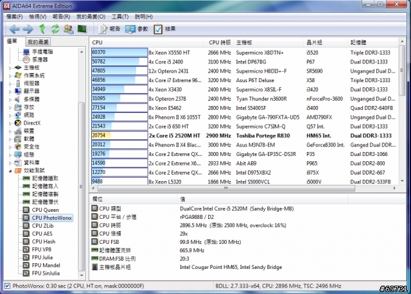Select the 手提電腦 tree item
Screen dimensions: 411x294
tap(42, 51)
